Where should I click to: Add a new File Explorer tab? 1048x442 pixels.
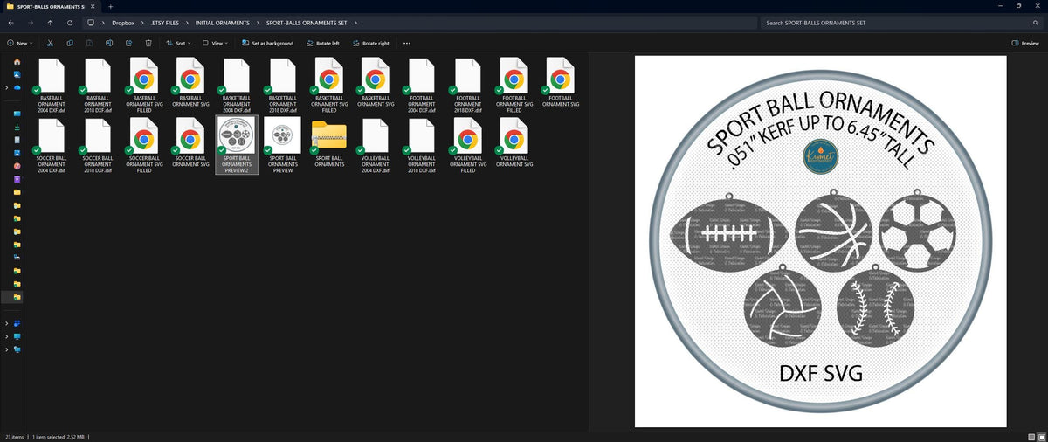point(111,6)
